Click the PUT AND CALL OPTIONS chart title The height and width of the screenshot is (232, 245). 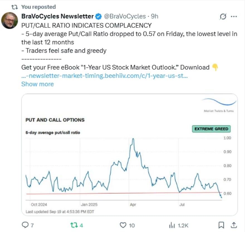tap(55, 120)
